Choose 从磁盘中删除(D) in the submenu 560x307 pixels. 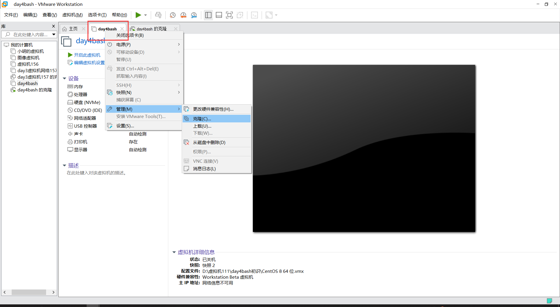click(x=216, y=142)
